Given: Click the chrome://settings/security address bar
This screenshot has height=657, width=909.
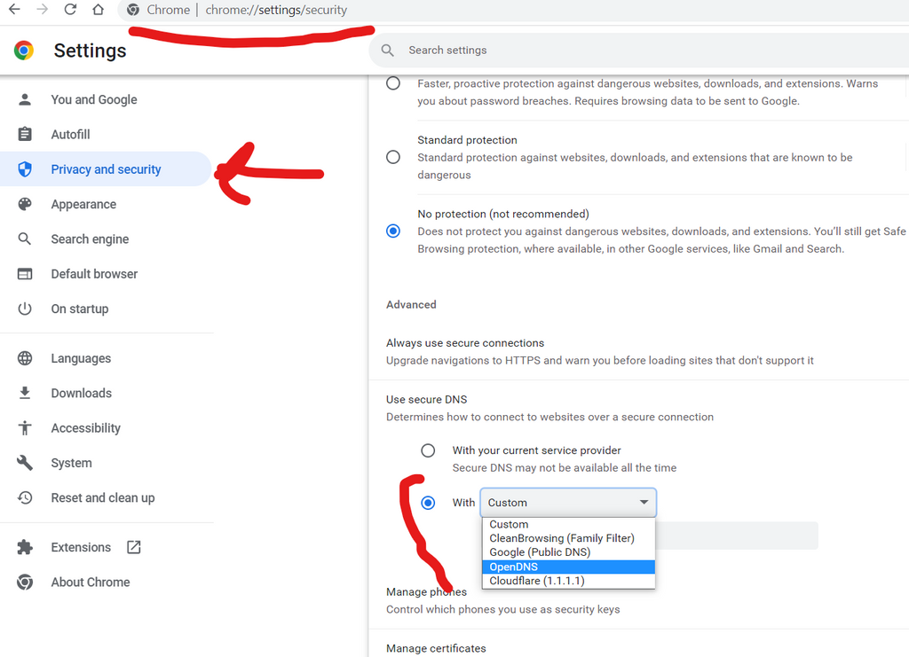Looking at the screenshot, I should (x=276, y=10).
